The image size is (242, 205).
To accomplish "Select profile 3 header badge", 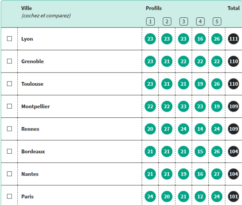I will click(183, 22).
